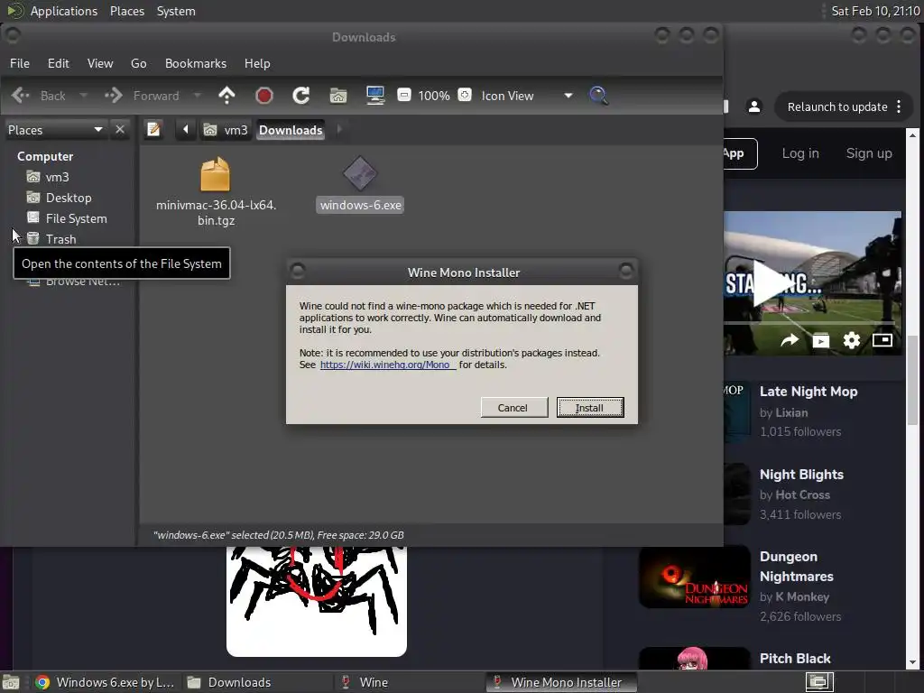This screenshot has height=693, width=924.
Task: Click zoom level 100% label
Action: point(434,96)
